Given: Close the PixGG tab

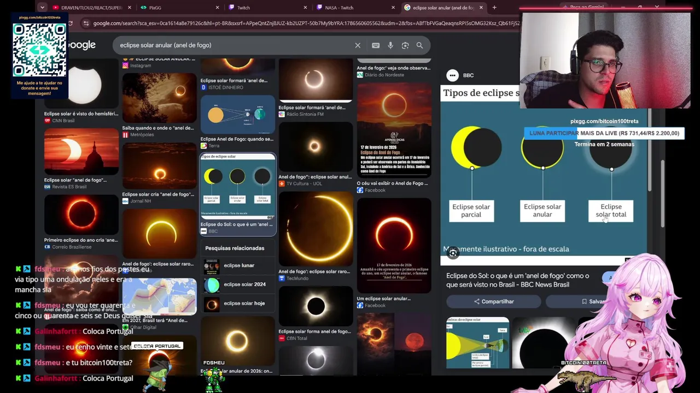Looking at the screenshot, I should [x=218, y=8].
